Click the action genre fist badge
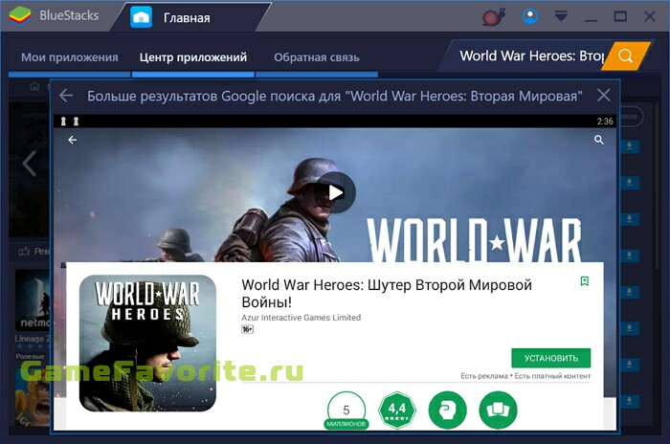The image size is (670, 444). pyautogui.click(x=447, y=410)
